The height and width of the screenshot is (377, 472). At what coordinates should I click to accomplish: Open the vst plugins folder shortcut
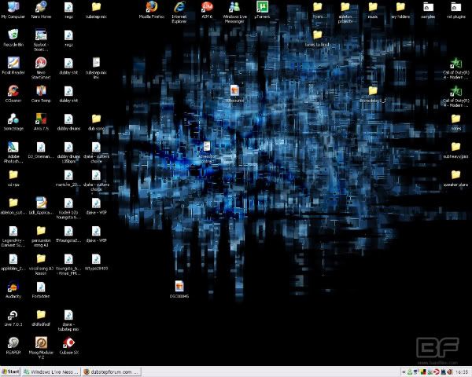tap(455, 10)
